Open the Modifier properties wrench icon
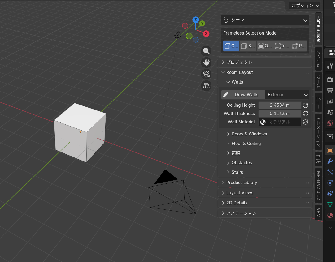This screenshot has width=335, height=262. pyautogui.click(x=330, y=161)
